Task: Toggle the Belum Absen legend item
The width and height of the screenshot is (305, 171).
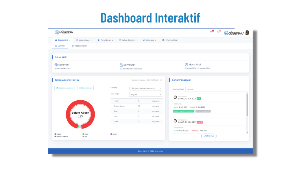Action: pyautogui.click(x=61, y=136)
